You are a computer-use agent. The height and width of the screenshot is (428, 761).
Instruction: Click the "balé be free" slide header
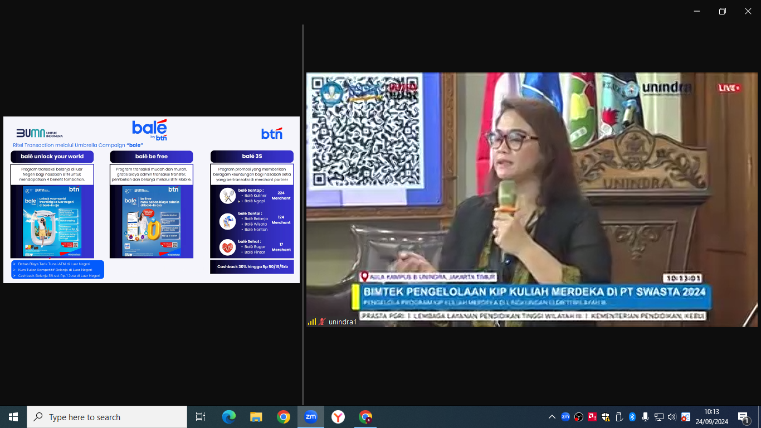coord(152,157)
